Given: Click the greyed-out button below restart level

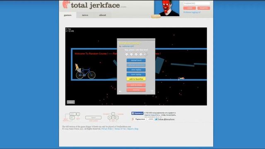Looking at the screenshot, I should 136,65.
